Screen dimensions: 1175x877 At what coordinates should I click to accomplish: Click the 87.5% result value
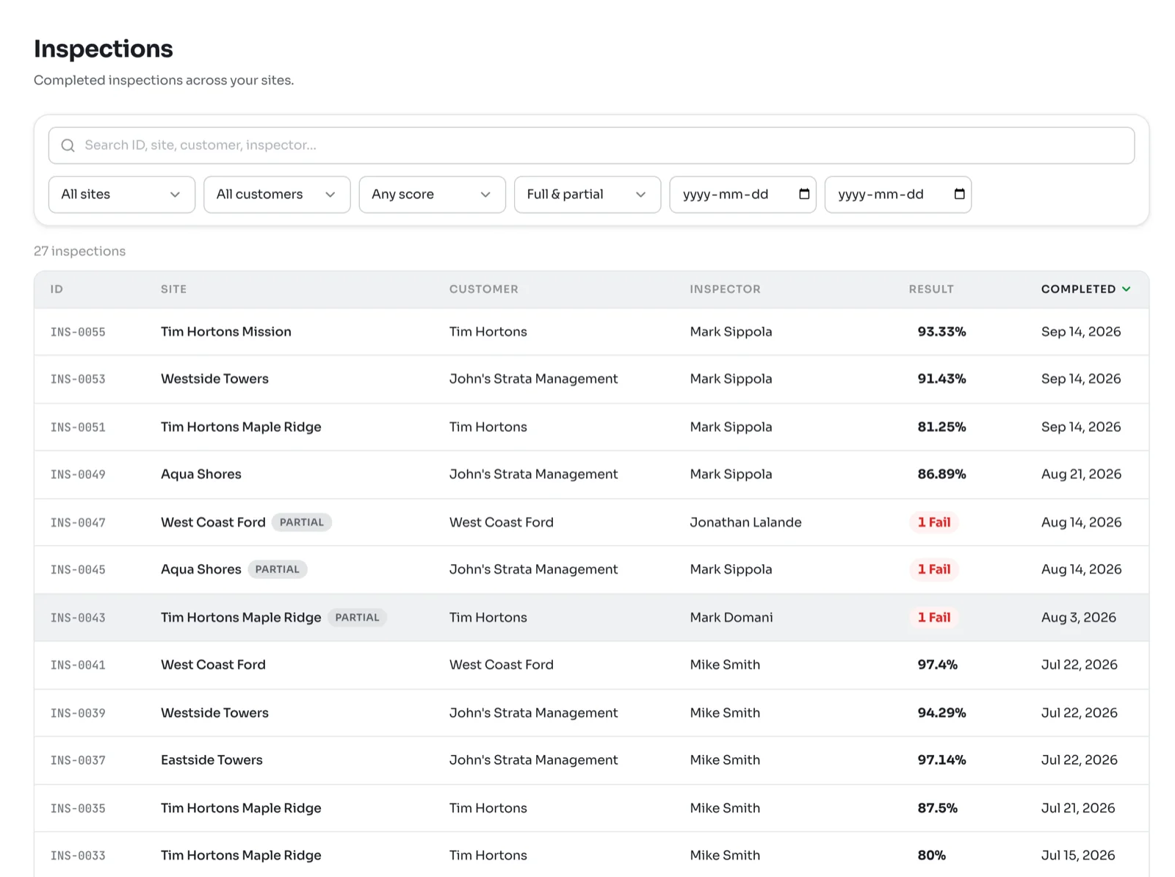[937, 808]
